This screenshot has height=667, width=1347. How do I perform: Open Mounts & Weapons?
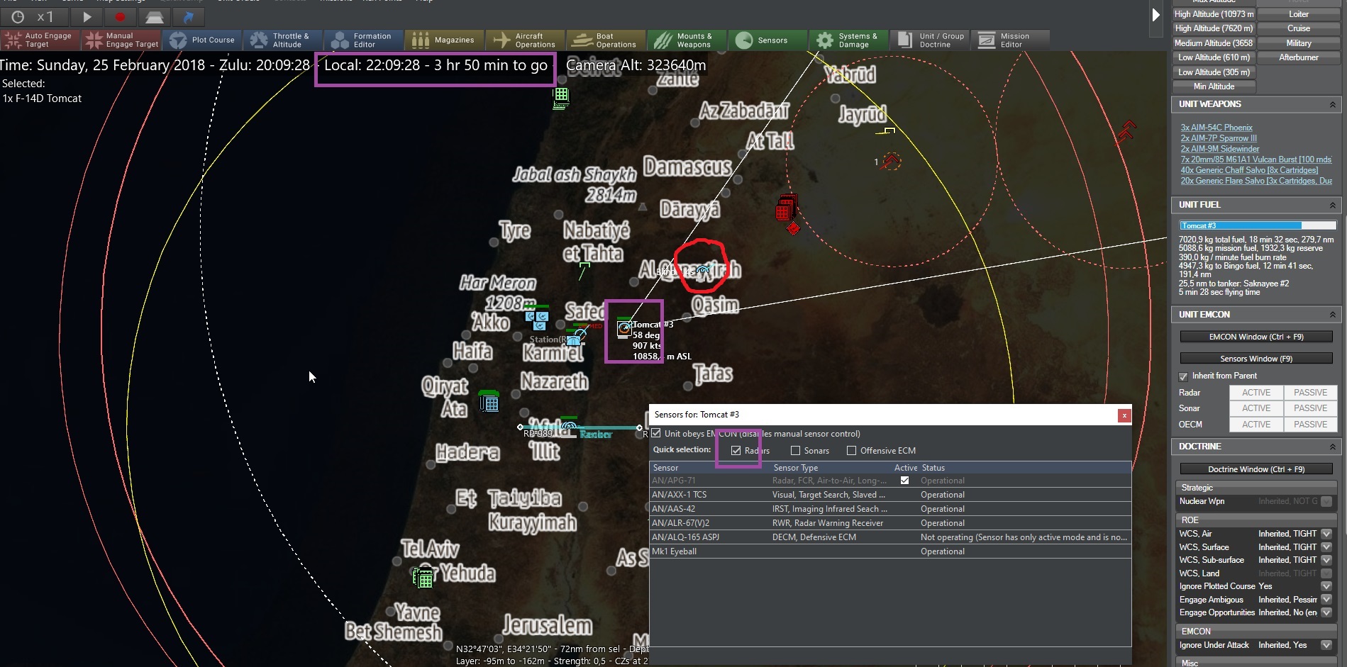(x=687, y=40)
